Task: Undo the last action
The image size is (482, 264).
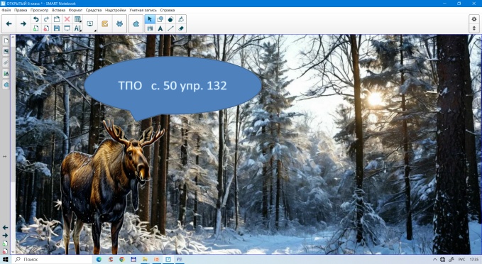Action: 36,19
